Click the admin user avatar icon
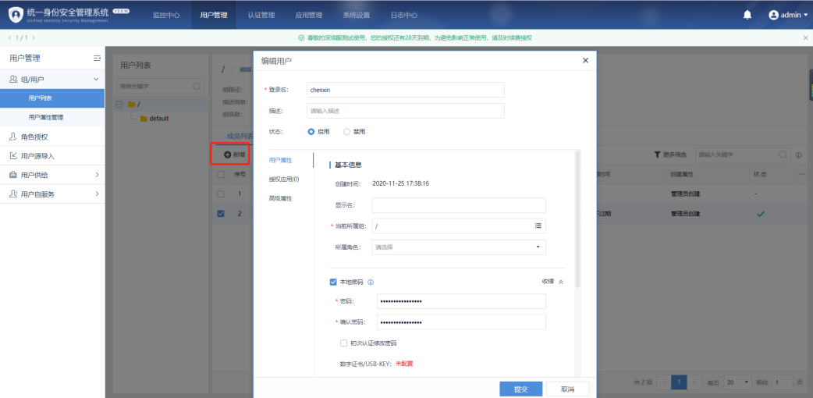Screen dimensions: 813x398 (774, 15)
